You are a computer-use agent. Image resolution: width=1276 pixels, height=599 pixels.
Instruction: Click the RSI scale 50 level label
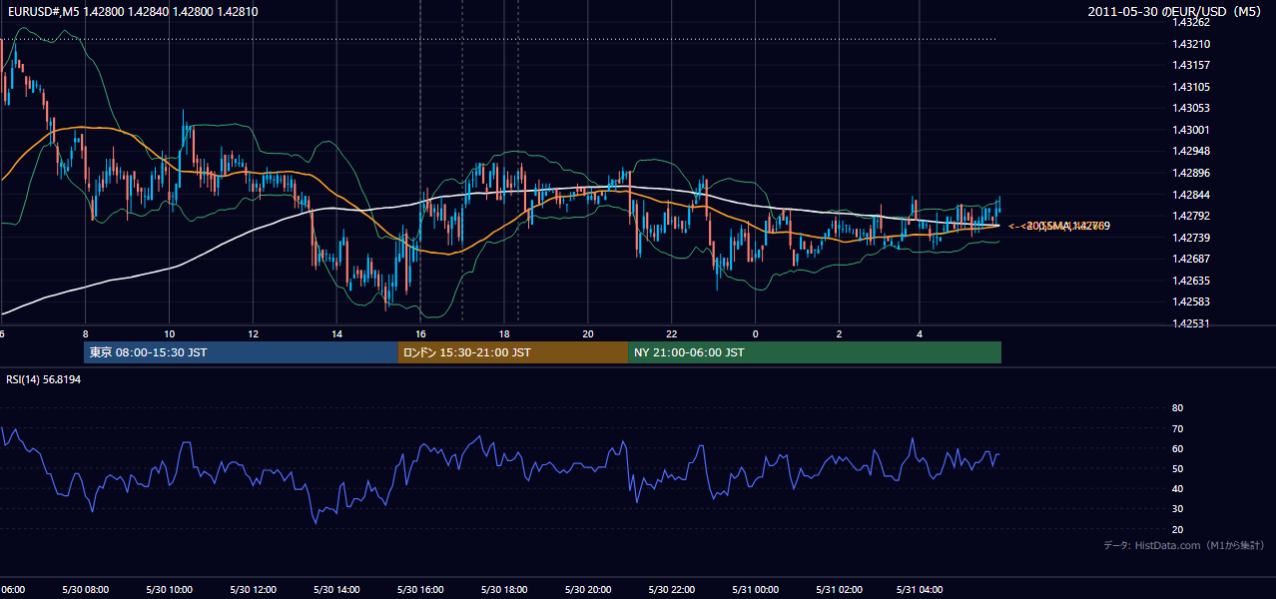[x=1177, y=468]
